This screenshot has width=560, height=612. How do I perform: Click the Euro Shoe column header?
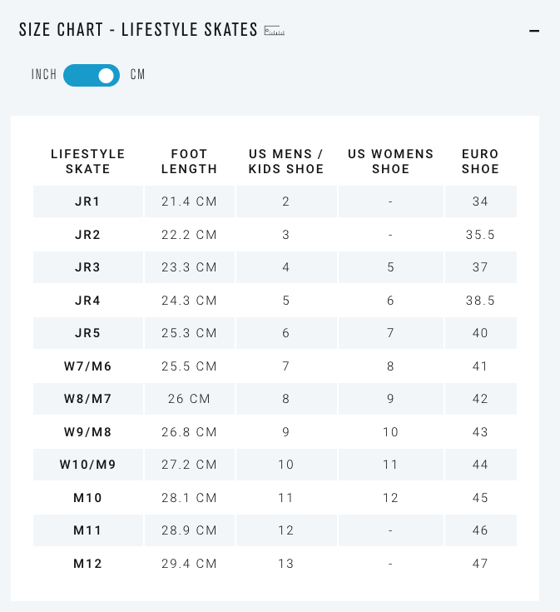480,162
